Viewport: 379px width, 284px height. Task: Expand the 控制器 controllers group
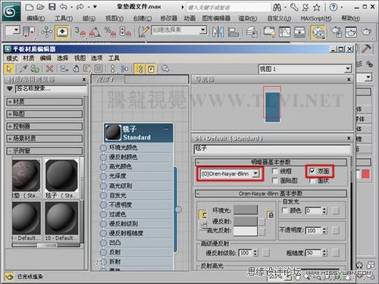click(x=44, y=126)
